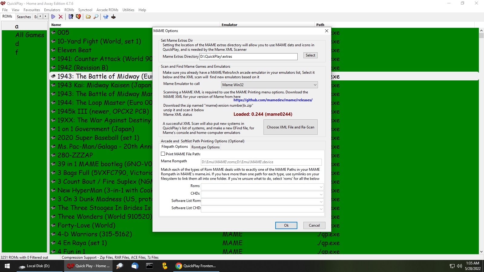Open the Synctool menu
Viewport: 484px width, 272px height.
[85, 10]
